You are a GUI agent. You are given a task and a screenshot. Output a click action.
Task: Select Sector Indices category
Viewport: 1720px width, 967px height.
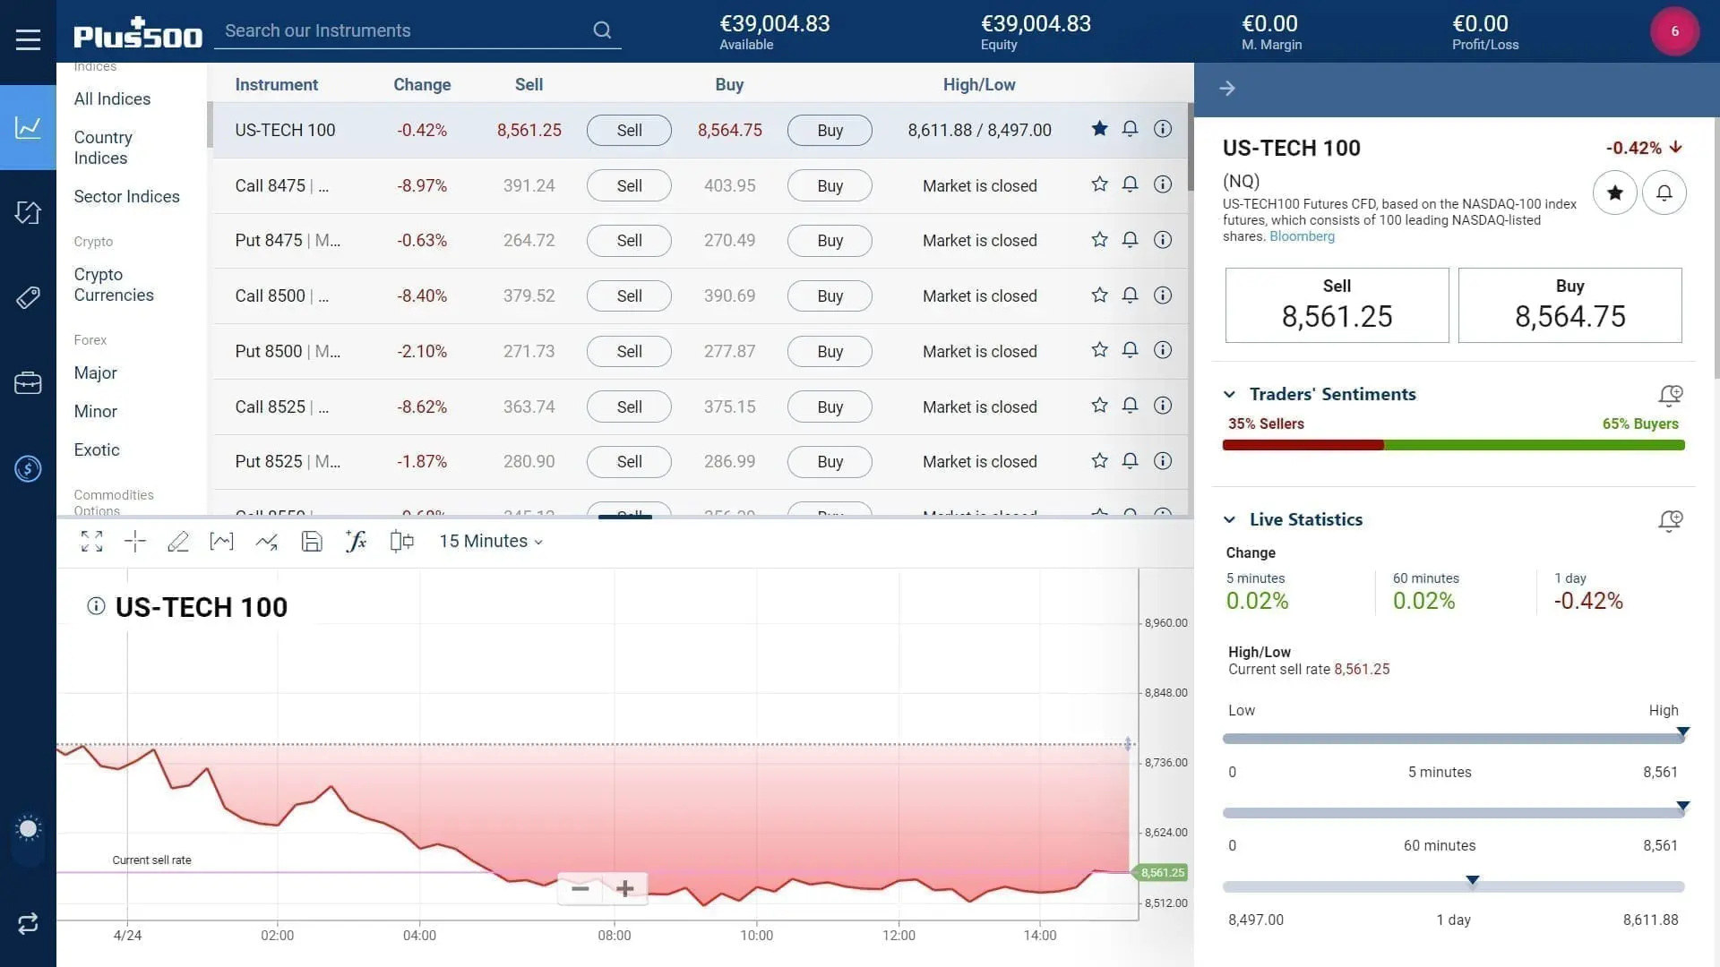click(126, 197)
